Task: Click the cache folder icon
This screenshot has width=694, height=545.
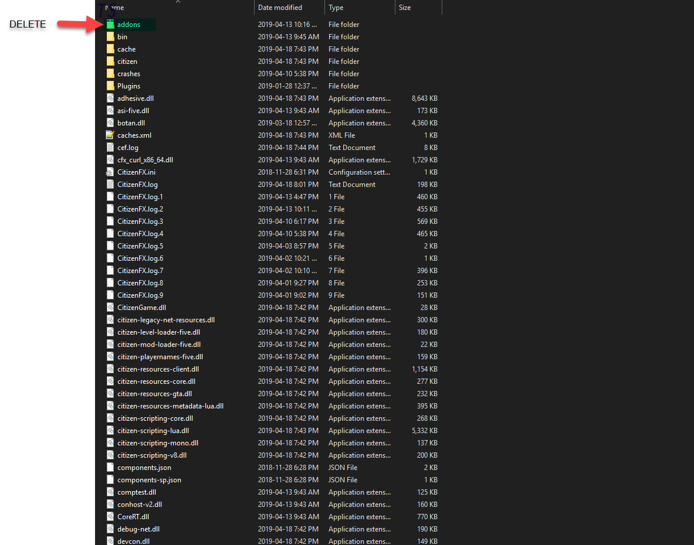Action: tap(110, 49)
